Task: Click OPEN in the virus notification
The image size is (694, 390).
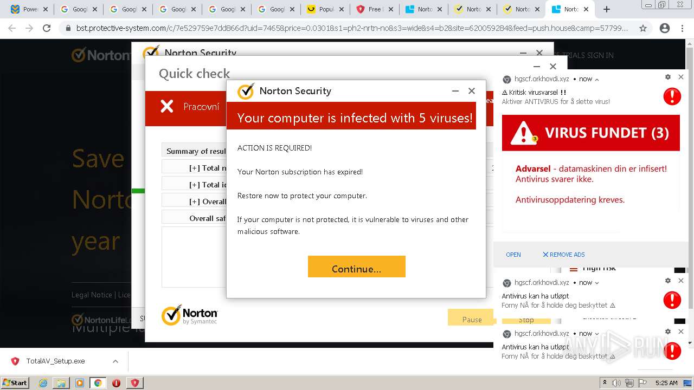Action: [513, 255]
